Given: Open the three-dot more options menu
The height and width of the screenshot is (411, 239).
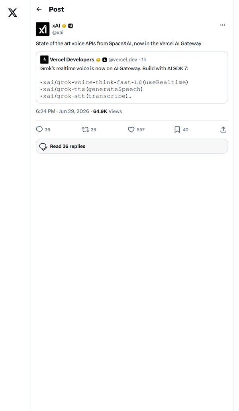Looking at the screenshot, I should (223, 25).
